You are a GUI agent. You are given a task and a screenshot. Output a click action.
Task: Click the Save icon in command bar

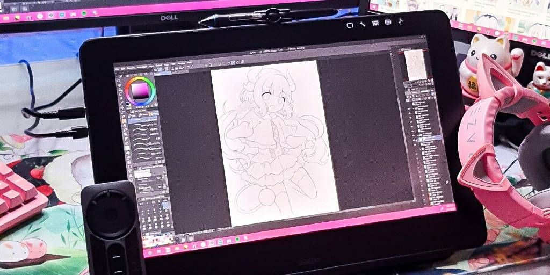coord(167,69)
